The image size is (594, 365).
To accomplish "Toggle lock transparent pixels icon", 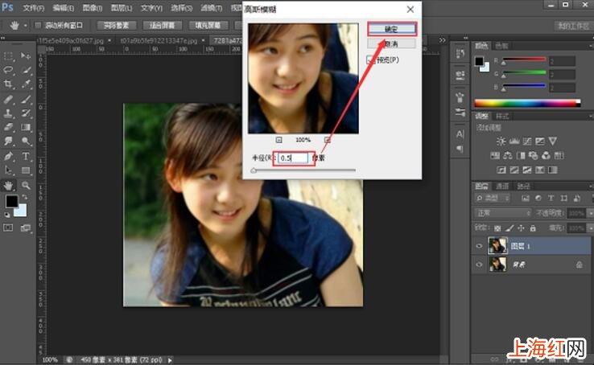I will tap(497, 228).
